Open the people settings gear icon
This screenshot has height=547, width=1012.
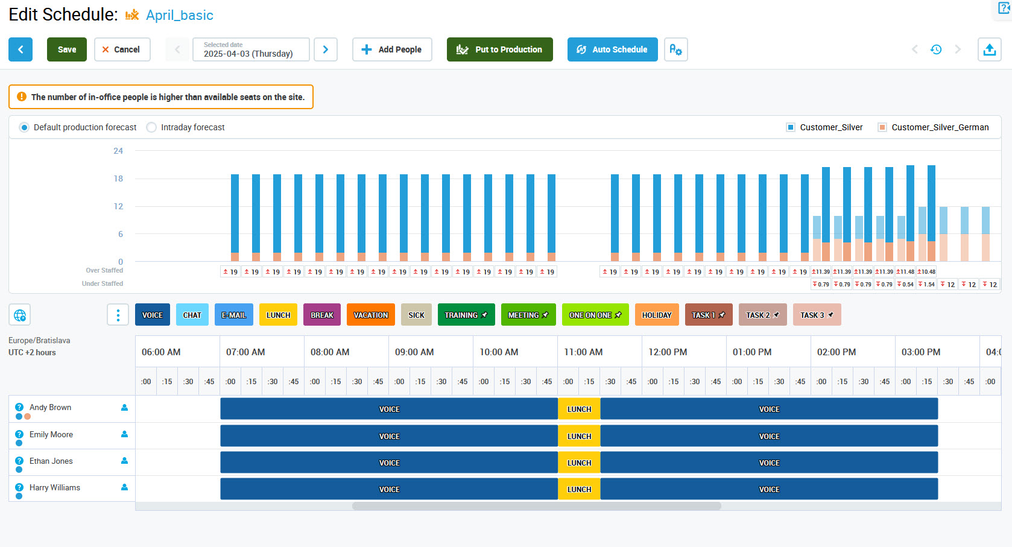click(x=675, y=49)
